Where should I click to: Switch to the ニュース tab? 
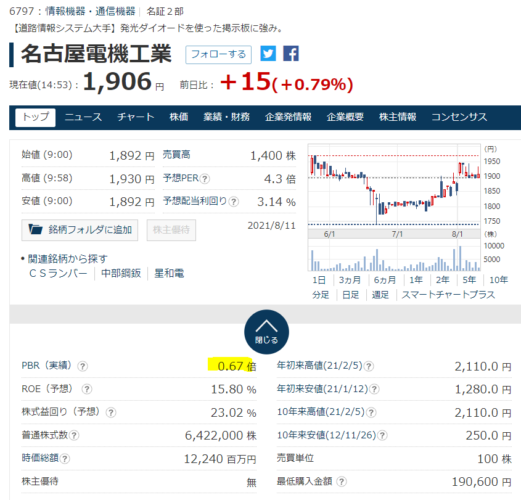(x=83, y=117)
